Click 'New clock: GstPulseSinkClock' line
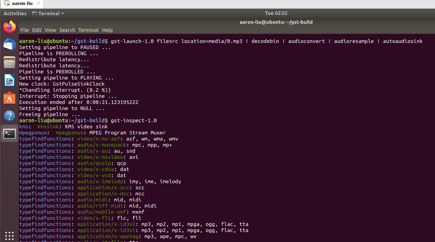Viewport: 435px width, 242px height. click(62, 84)
